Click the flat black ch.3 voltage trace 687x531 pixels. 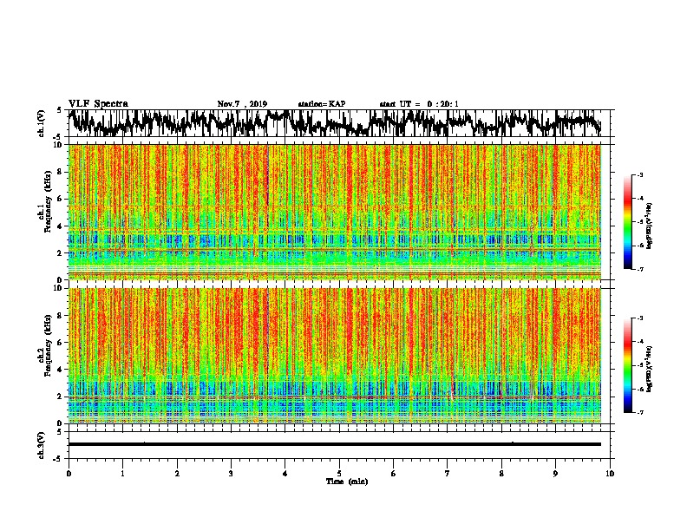pyautogui.click(x=335, y=444)
